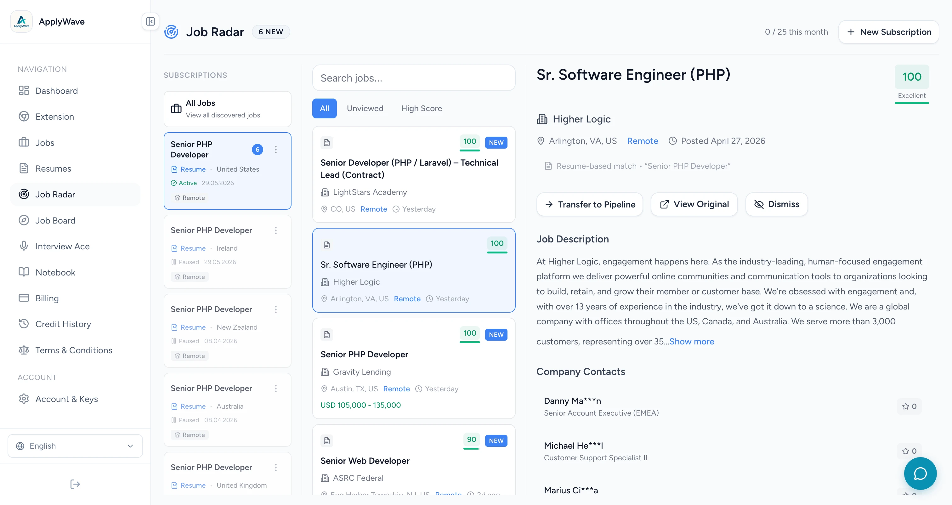
Task: Open the chat support bubble
Action: pos(920,473)
